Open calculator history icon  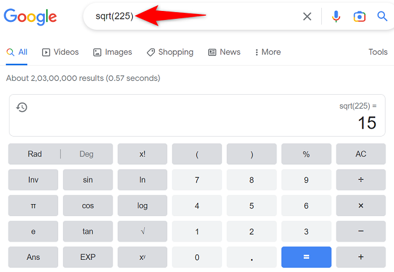point(22,107)
